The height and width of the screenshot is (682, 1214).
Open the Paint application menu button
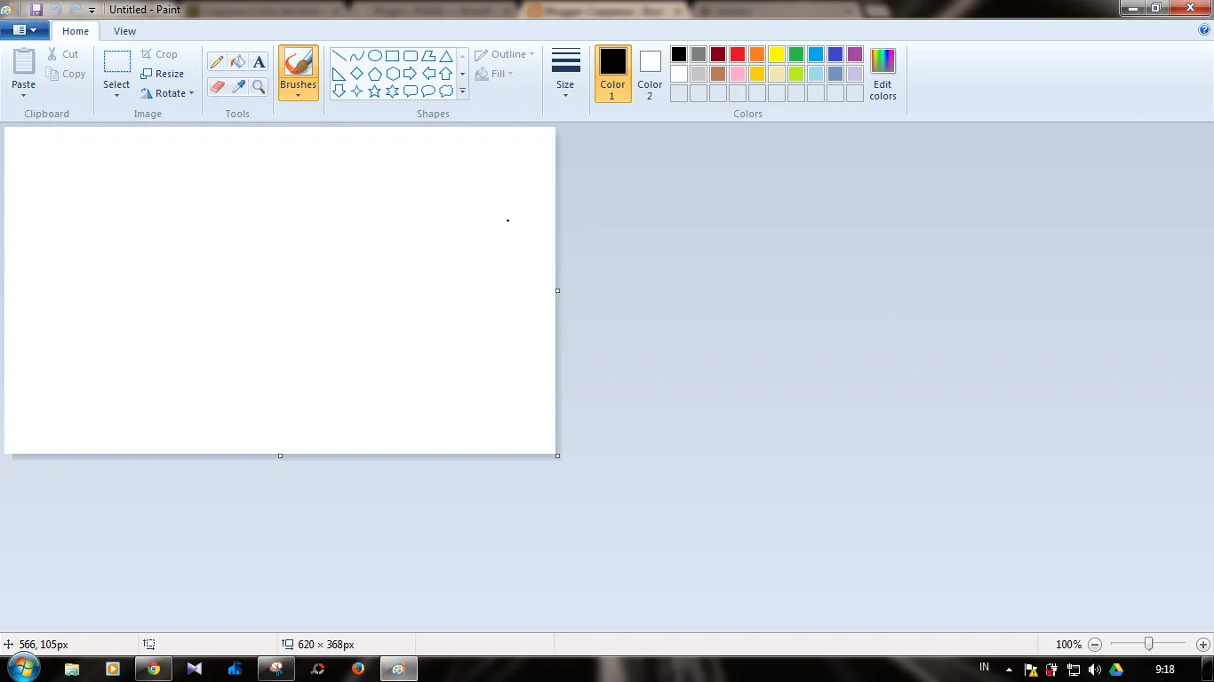click(24, 30)
